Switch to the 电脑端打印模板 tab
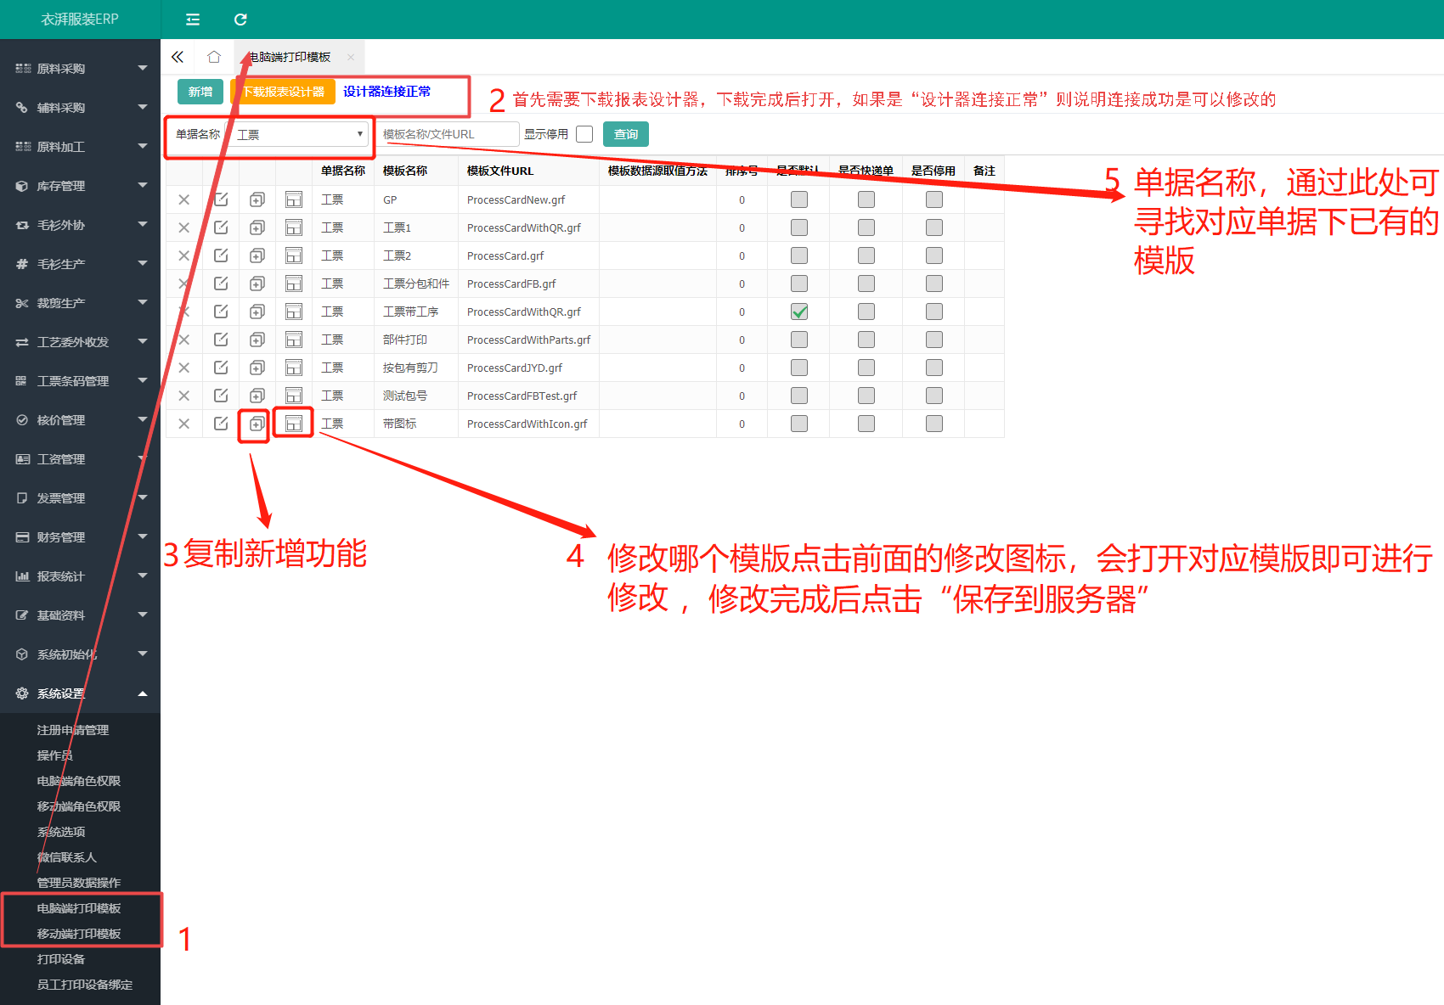Viewport: 1444px width, 1005px height. click(x=289, y=56)
